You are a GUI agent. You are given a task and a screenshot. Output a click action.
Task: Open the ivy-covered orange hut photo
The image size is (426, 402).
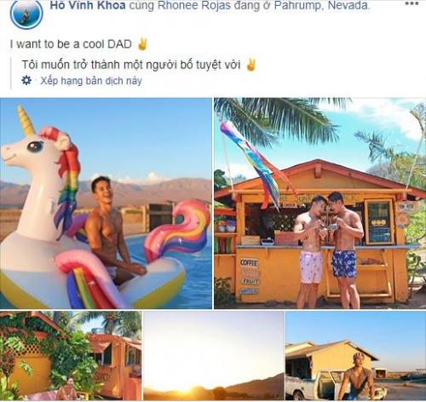click(71, 356)
